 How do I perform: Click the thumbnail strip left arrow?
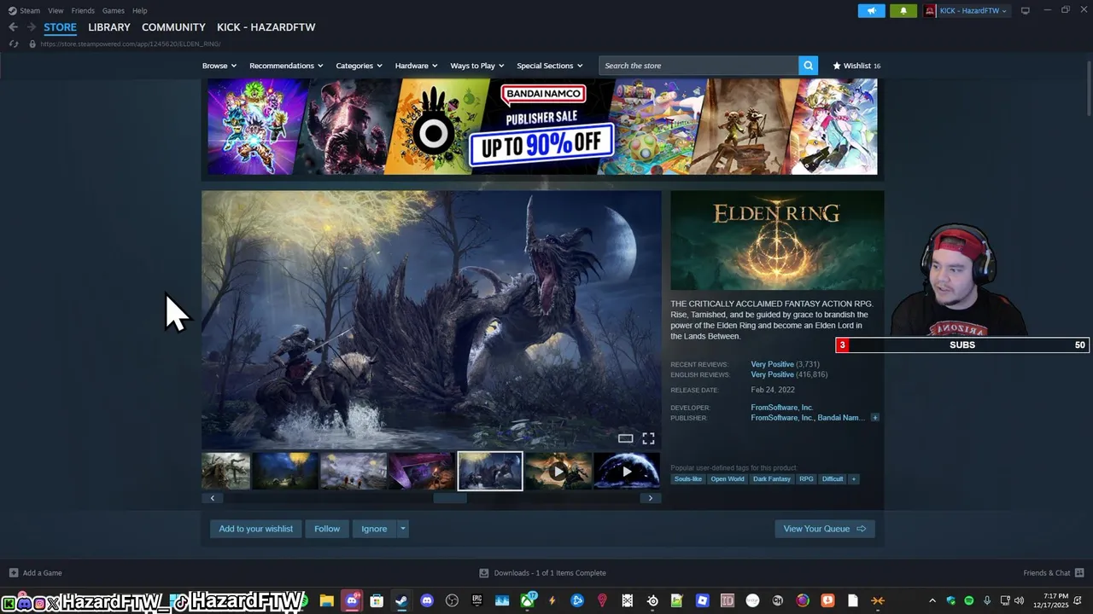point(212,498)
